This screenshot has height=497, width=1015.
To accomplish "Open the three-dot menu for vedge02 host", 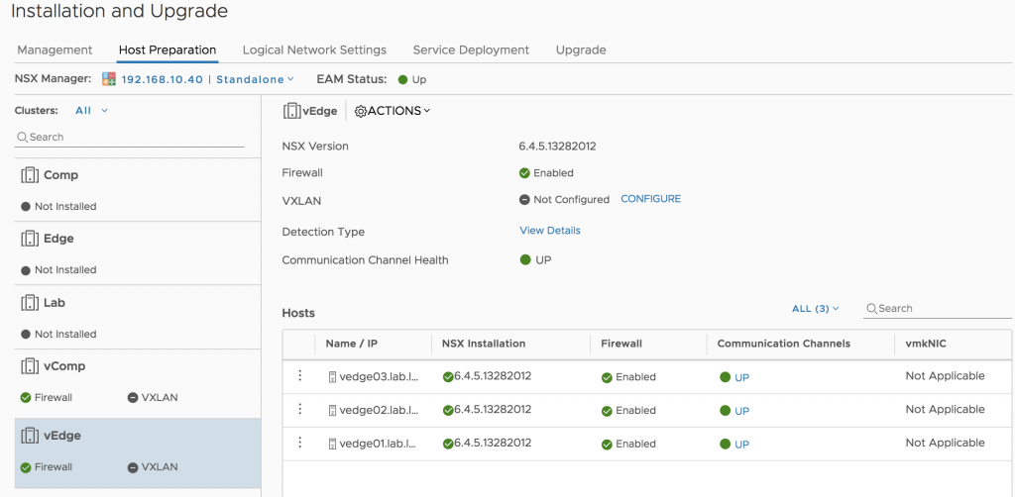I will [x=299, y=409].
